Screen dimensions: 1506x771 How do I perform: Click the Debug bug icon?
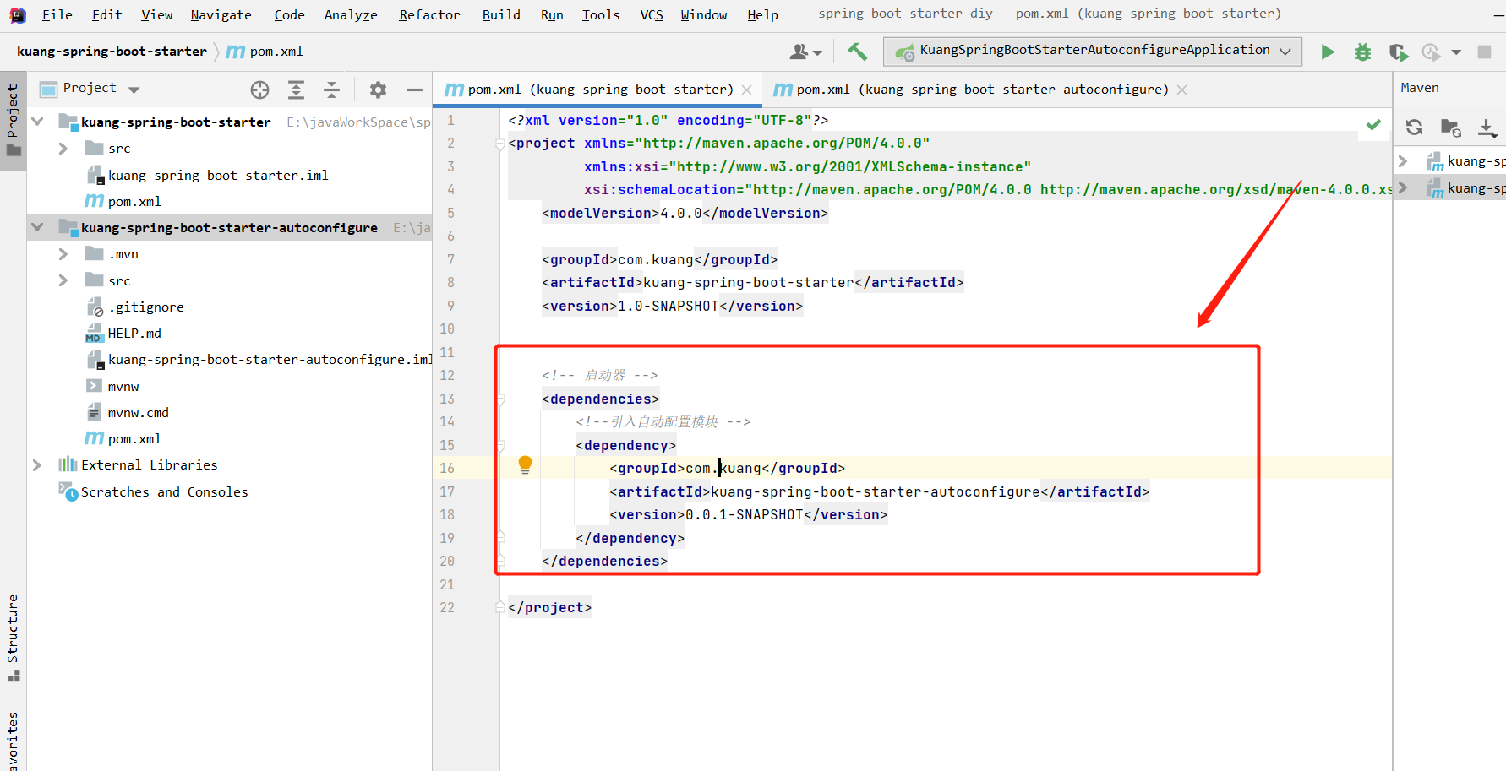pos(1362,52)
